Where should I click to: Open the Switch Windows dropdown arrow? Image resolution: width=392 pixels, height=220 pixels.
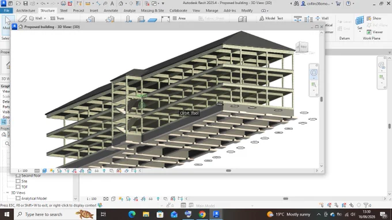tap(159, 3)
